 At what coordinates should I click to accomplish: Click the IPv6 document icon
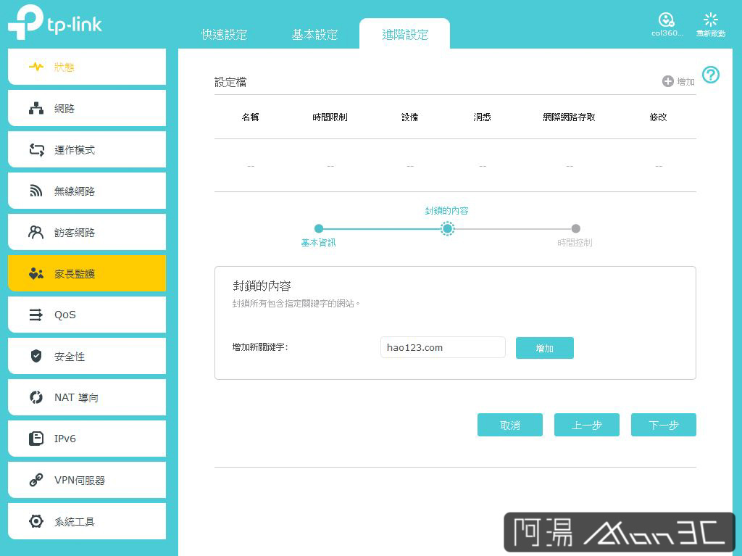[36, 439]
